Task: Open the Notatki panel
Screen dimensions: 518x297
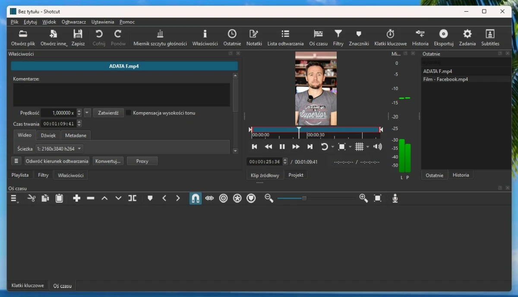Action: 254,38
